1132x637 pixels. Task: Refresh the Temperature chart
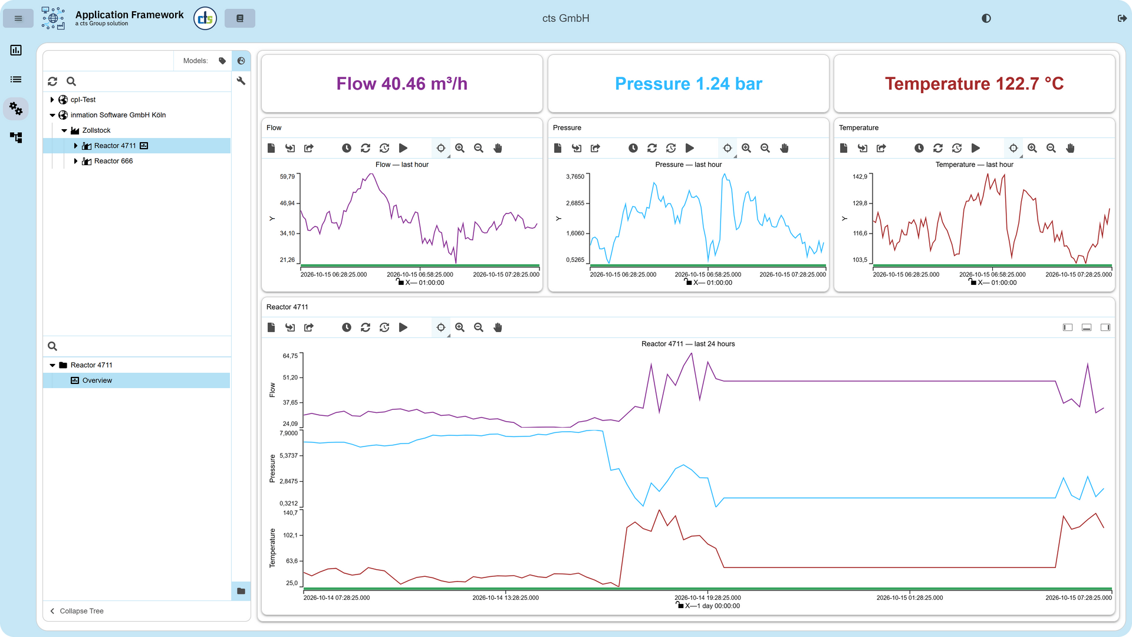coord(938,148)
